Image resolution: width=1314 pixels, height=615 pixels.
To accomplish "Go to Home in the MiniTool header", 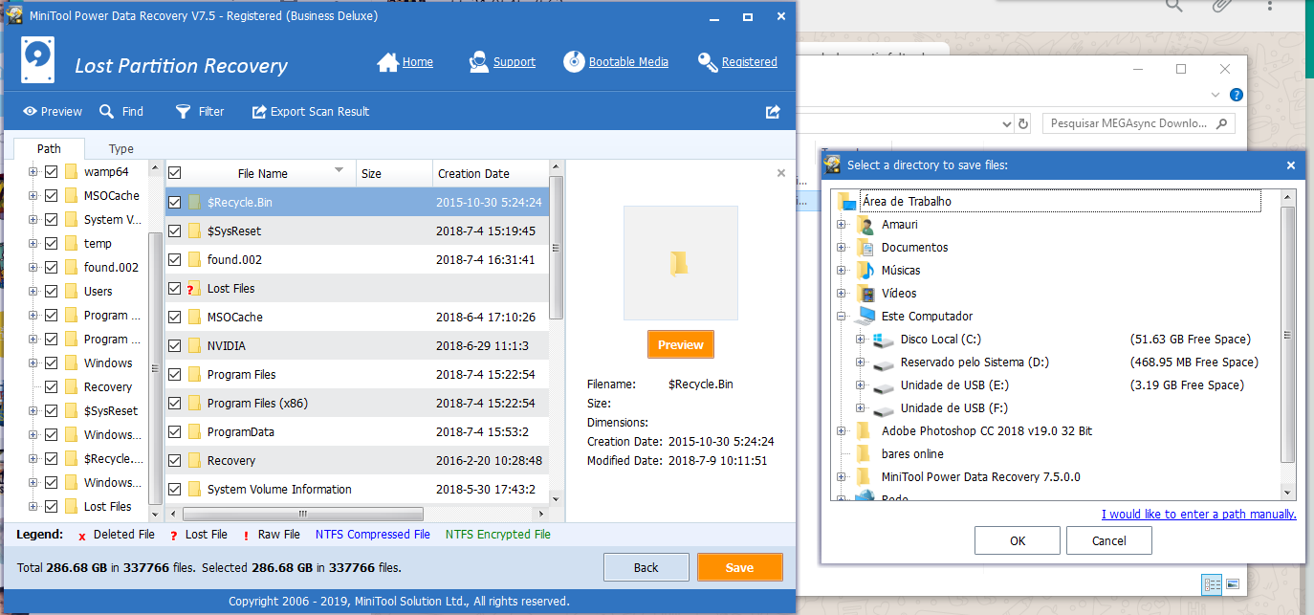I will click(x=405, y=62).
